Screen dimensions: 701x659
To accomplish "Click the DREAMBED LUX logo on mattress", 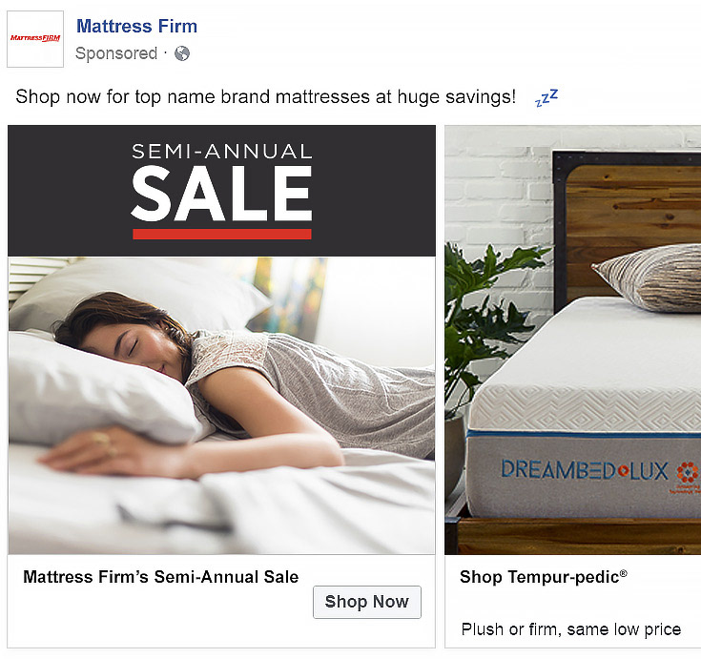I will (x=585, y=470).
